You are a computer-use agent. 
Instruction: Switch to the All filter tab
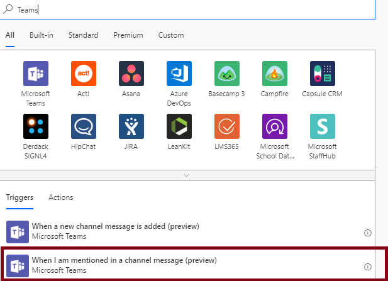pyautogui.click(x=10, y=35)
